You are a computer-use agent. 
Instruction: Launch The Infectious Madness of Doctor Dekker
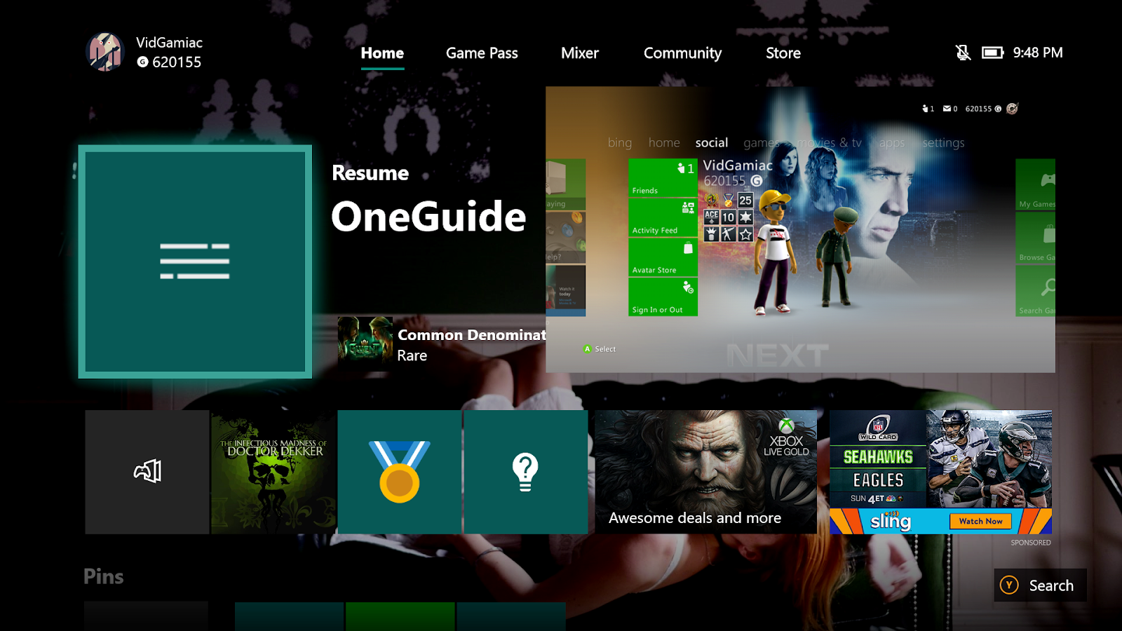click(273, 472)
